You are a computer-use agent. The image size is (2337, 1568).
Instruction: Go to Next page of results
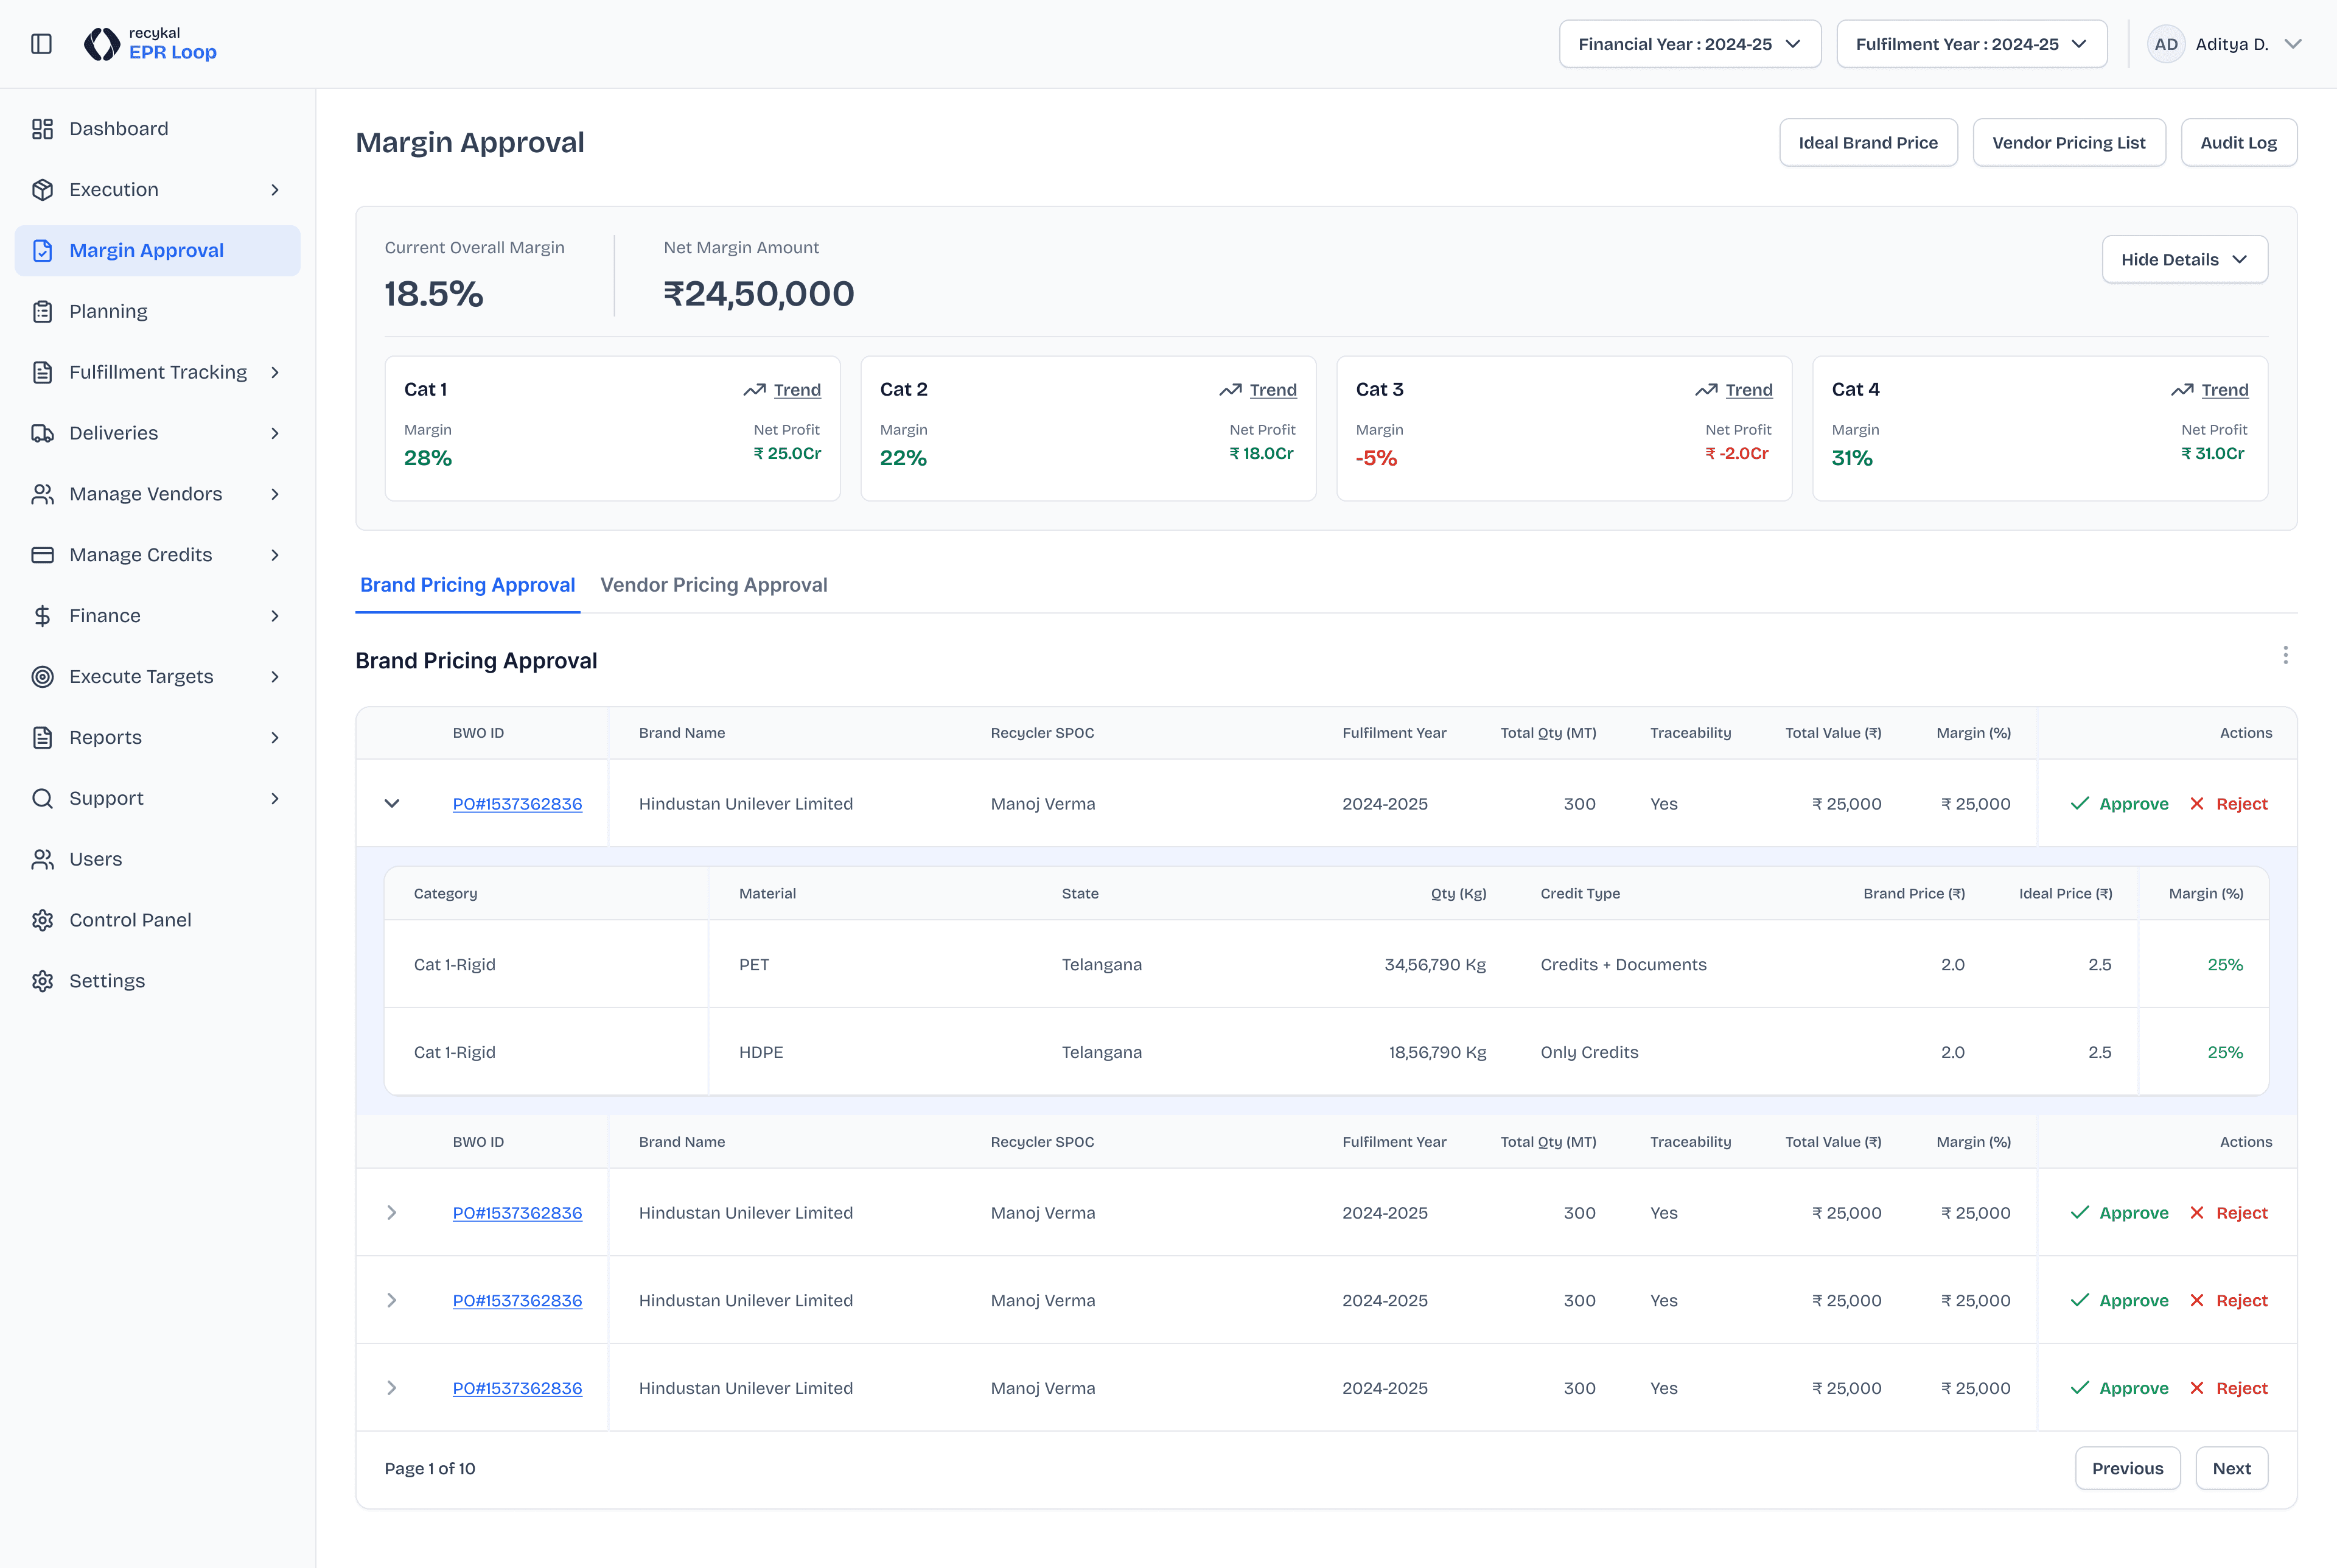[x=2231, y=1468]
